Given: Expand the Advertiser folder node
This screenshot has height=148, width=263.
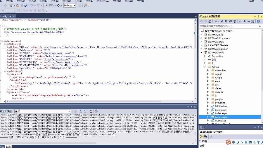Looking at the screenshot, I should coord(208,70).
